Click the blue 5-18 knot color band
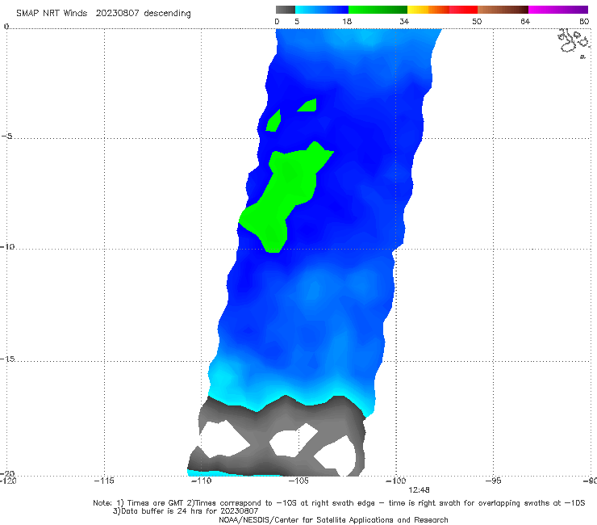 click(x=322, y=10)
